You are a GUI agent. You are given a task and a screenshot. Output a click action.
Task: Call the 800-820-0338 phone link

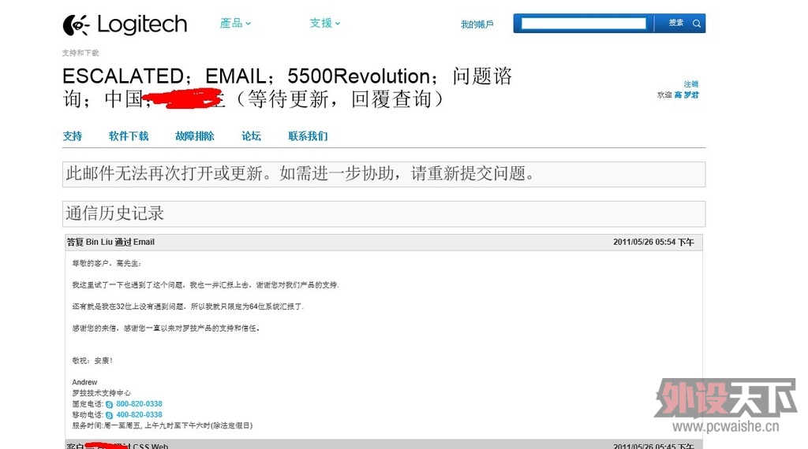pyautogui.click(x=139, y=404)
